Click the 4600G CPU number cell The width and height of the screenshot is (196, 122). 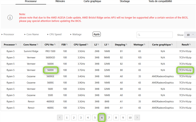50,108
